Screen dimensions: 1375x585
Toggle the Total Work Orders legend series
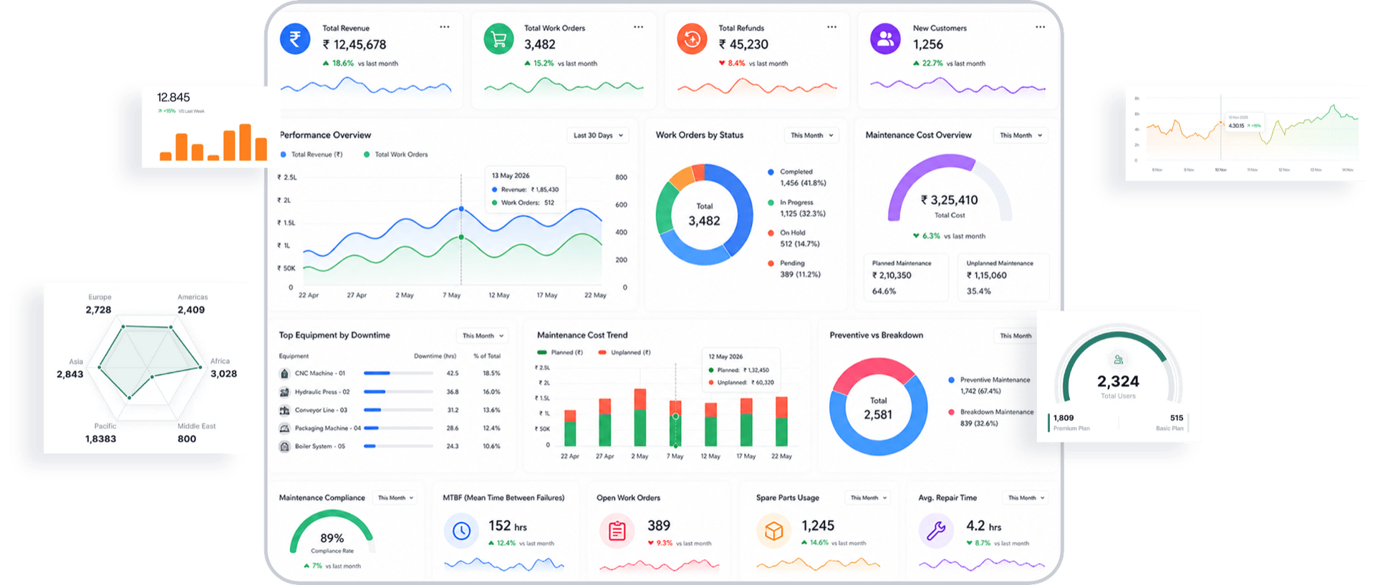click(396, 154)
